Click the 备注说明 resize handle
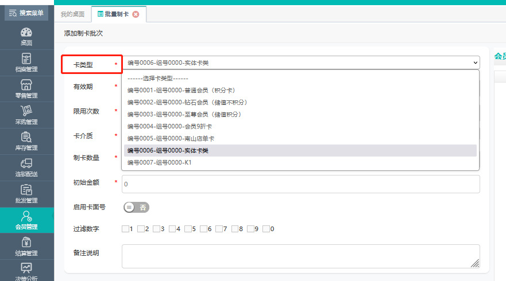The image size is (506, 281). pyautogui.click(x=475, y=263)
